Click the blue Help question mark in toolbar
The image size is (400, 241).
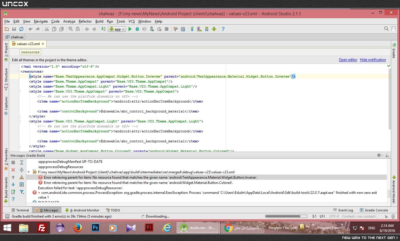[x=223, y=29]
